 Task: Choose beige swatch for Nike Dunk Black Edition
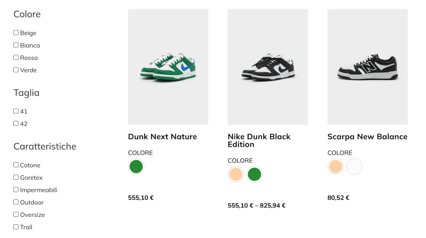pyautogui.click(x=236, y=175)
